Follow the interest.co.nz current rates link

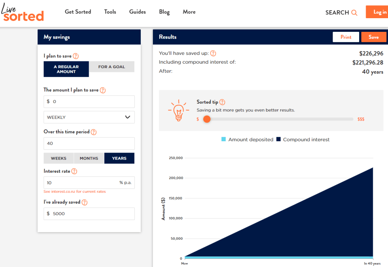pyautogui.click(x=75, y=192)
